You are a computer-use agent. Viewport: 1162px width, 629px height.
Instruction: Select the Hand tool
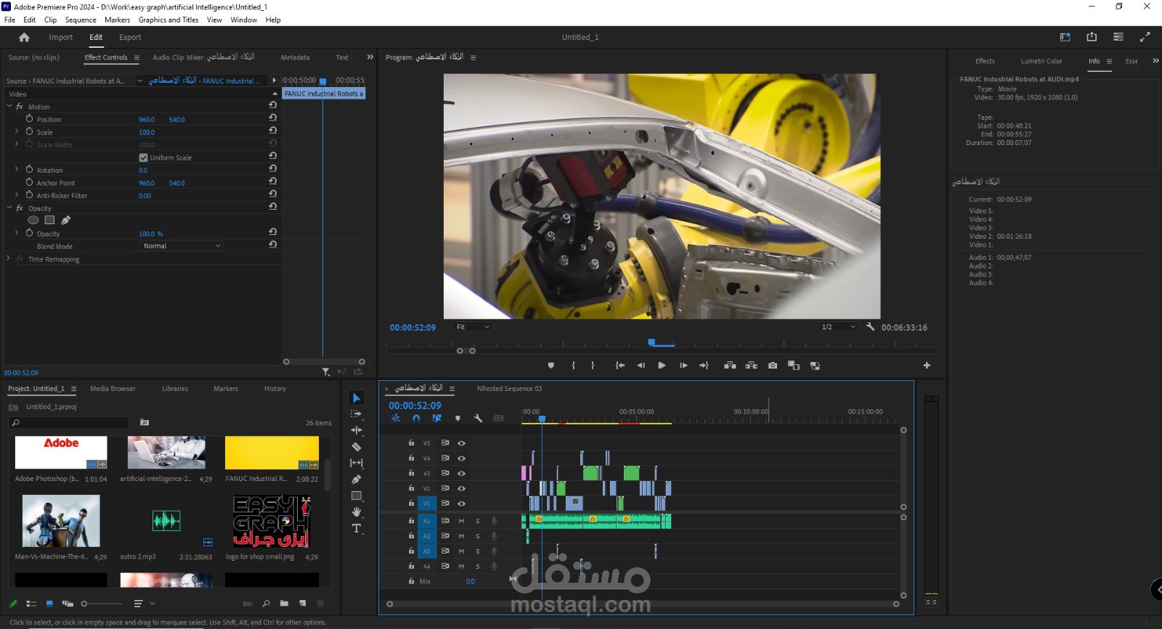356,512
